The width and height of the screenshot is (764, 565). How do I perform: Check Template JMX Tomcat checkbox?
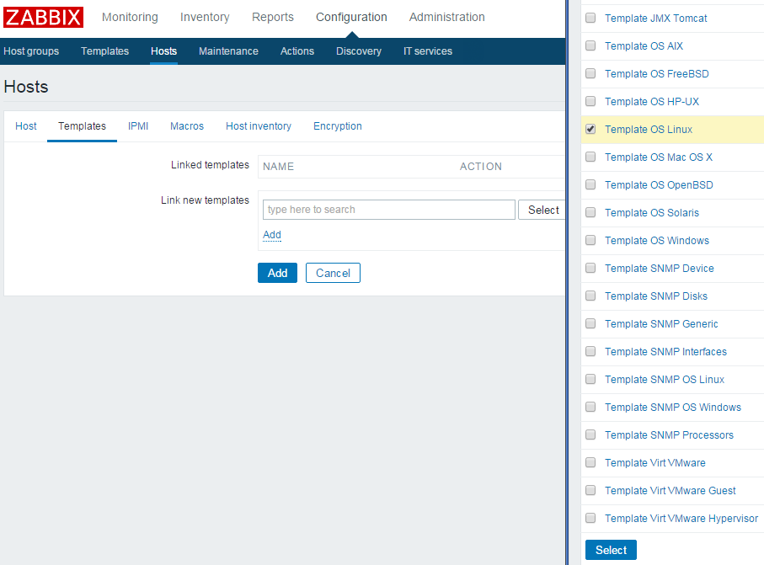point(590,18)
